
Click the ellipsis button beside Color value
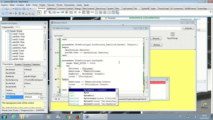pyautogui.click(x=42, y=97)
